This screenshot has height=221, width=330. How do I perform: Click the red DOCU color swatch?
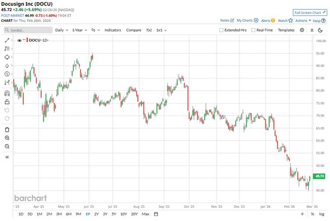click(27, 40)
